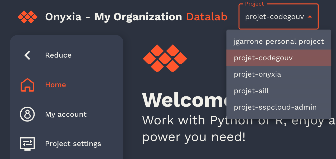
Task: Click the large Onyxia logo above Welcome
Action: [165, 58]
